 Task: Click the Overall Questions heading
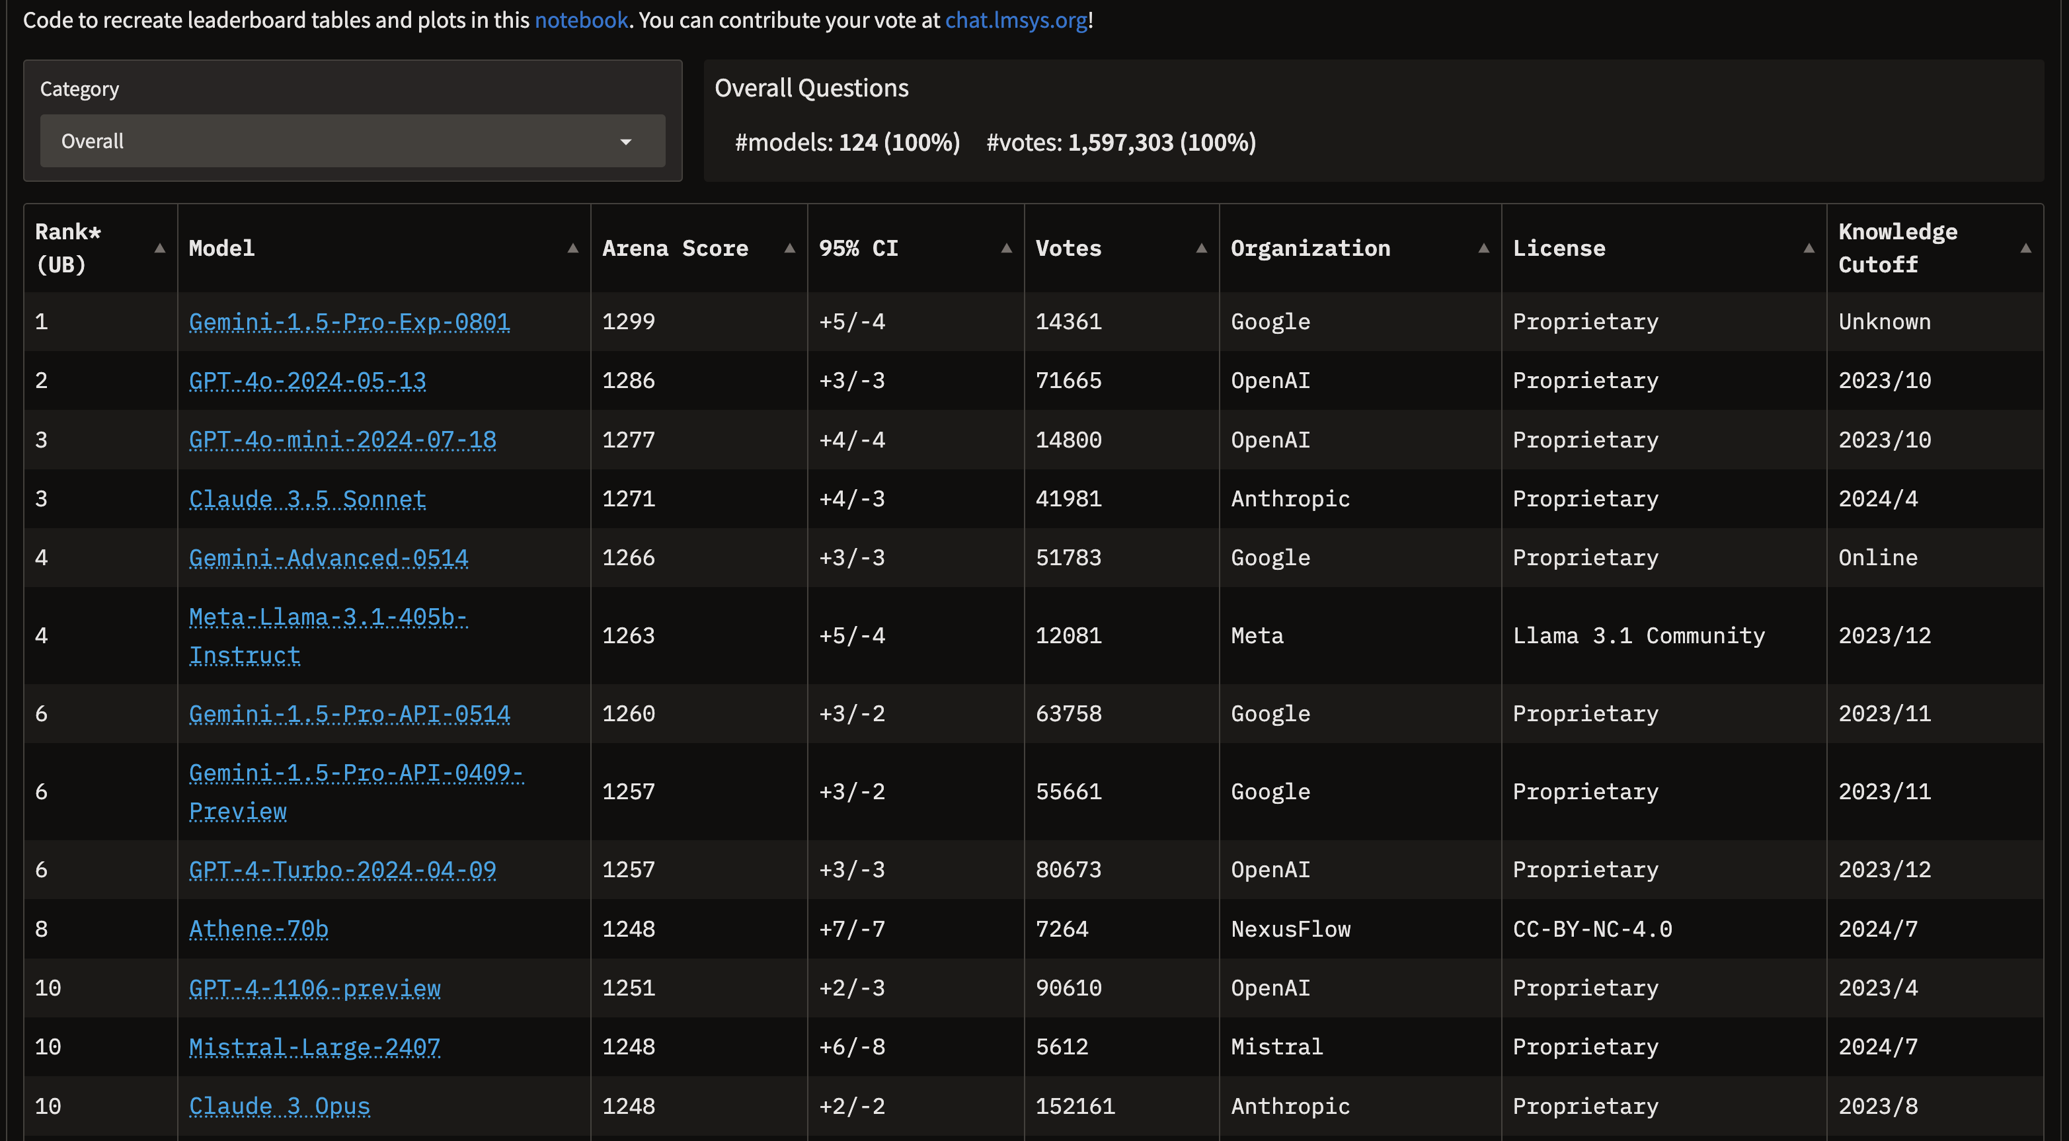pos(811,87)
